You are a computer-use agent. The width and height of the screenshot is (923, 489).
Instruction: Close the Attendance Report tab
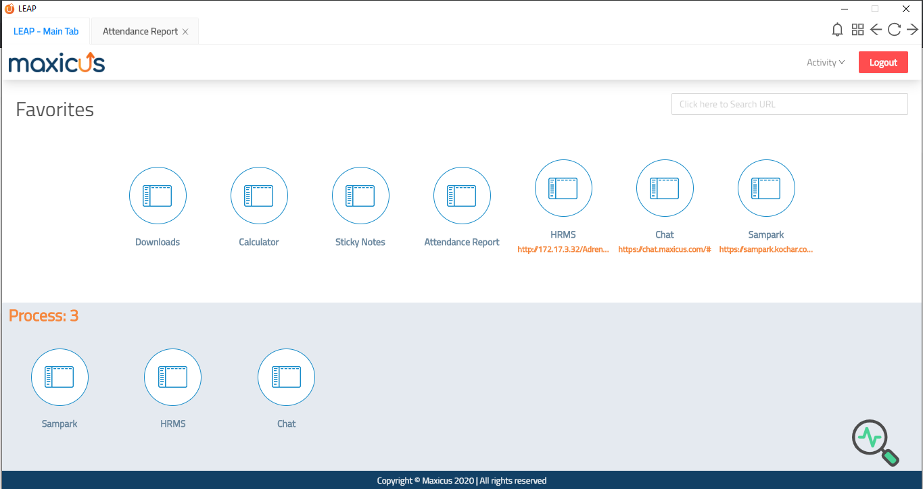[x=185, y=32]
